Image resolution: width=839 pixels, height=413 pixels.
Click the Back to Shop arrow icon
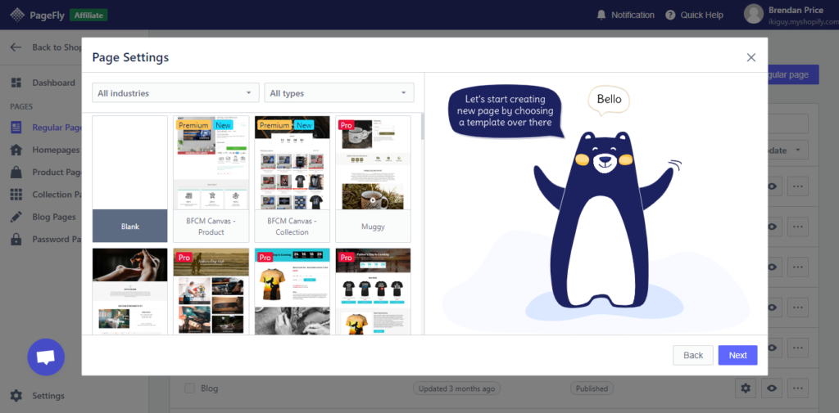coord(16,47)
